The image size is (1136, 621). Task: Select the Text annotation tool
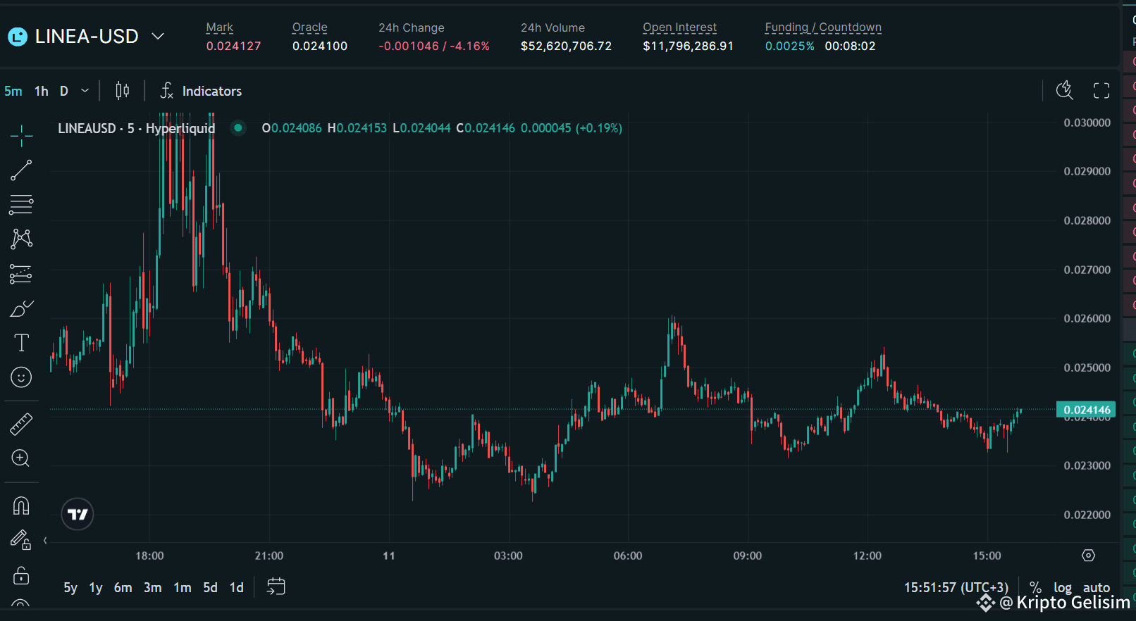(21, 343)
